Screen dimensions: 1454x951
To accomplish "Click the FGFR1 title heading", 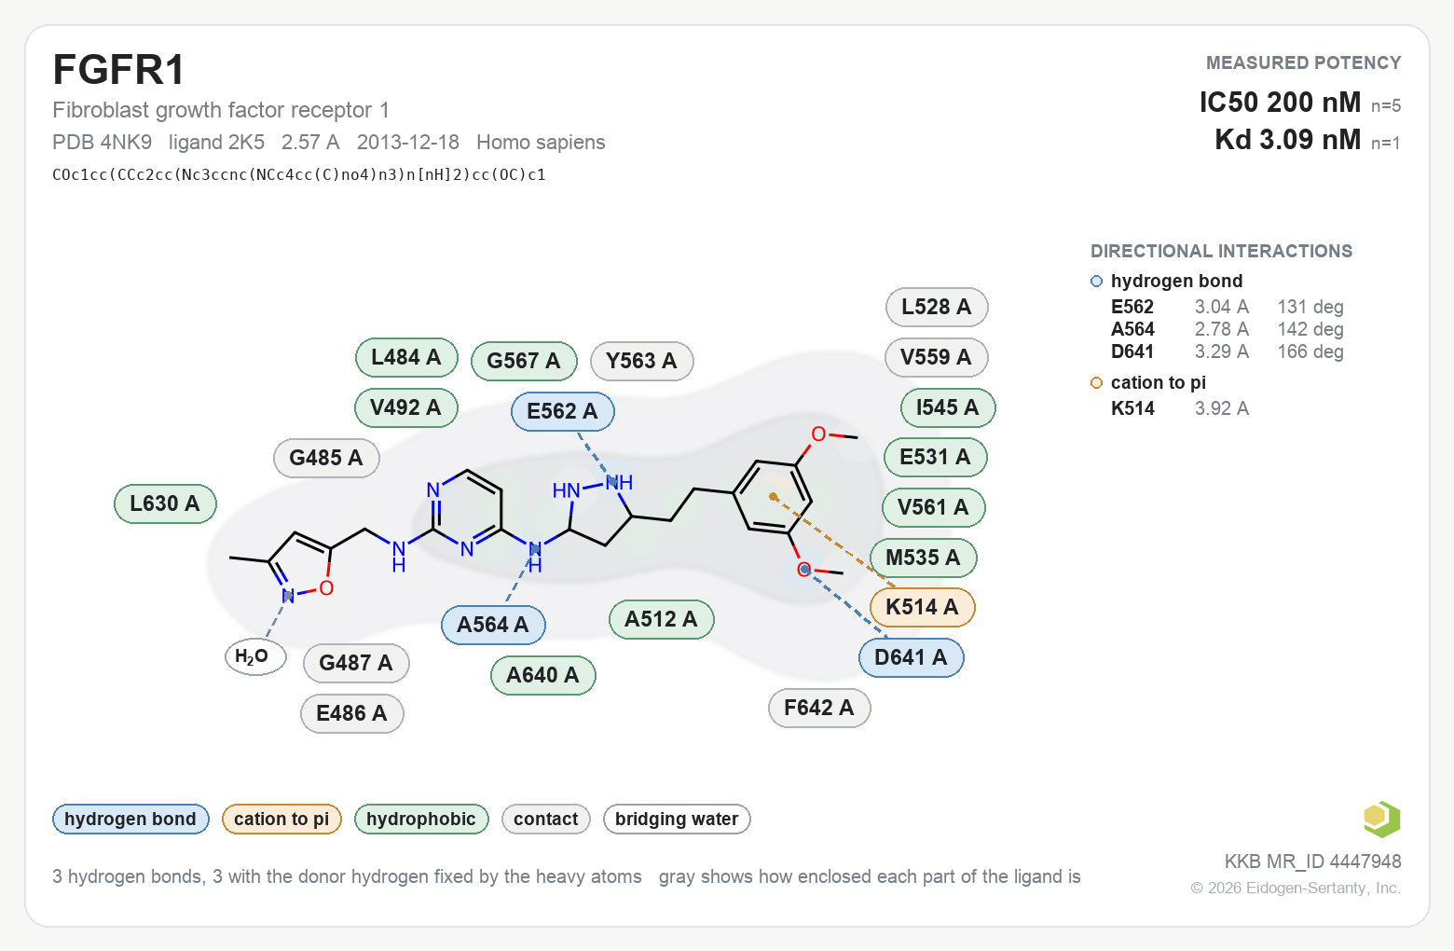I will [119, 70].
